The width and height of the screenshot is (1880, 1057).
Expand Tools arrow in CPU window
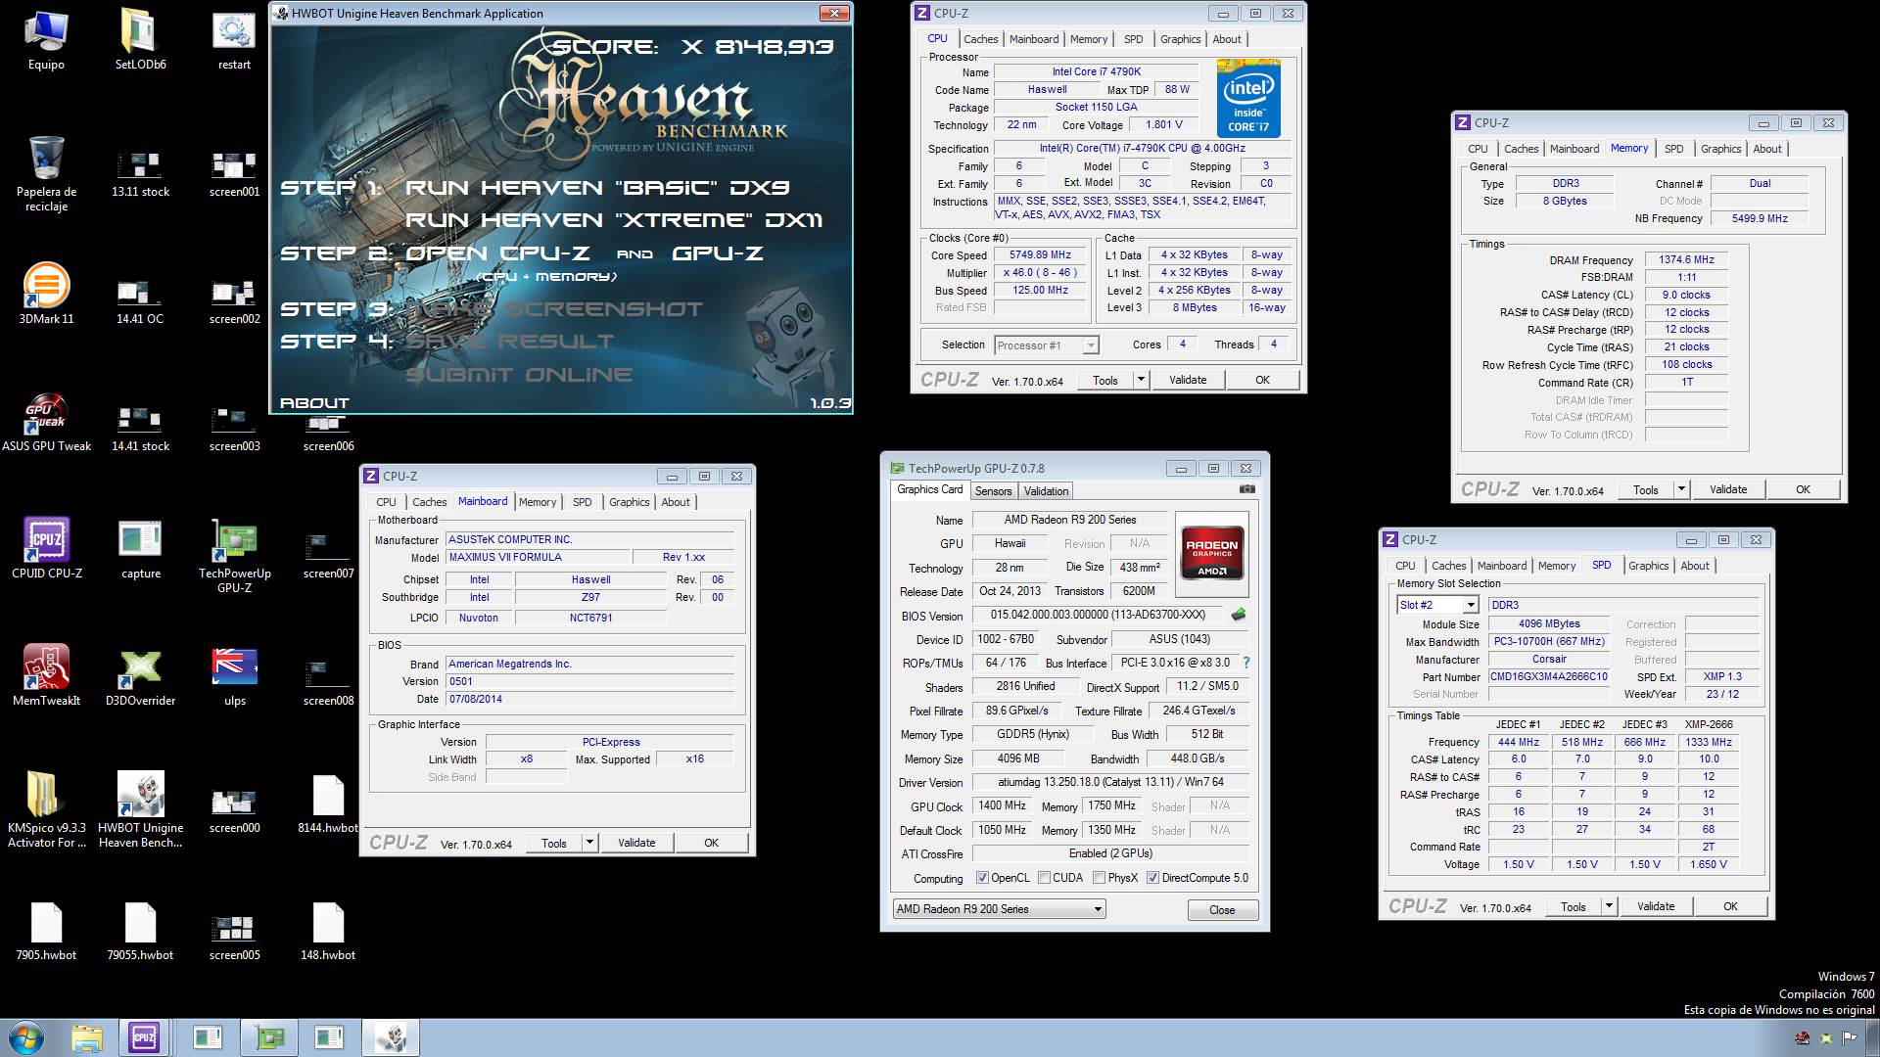[1141, 380]
